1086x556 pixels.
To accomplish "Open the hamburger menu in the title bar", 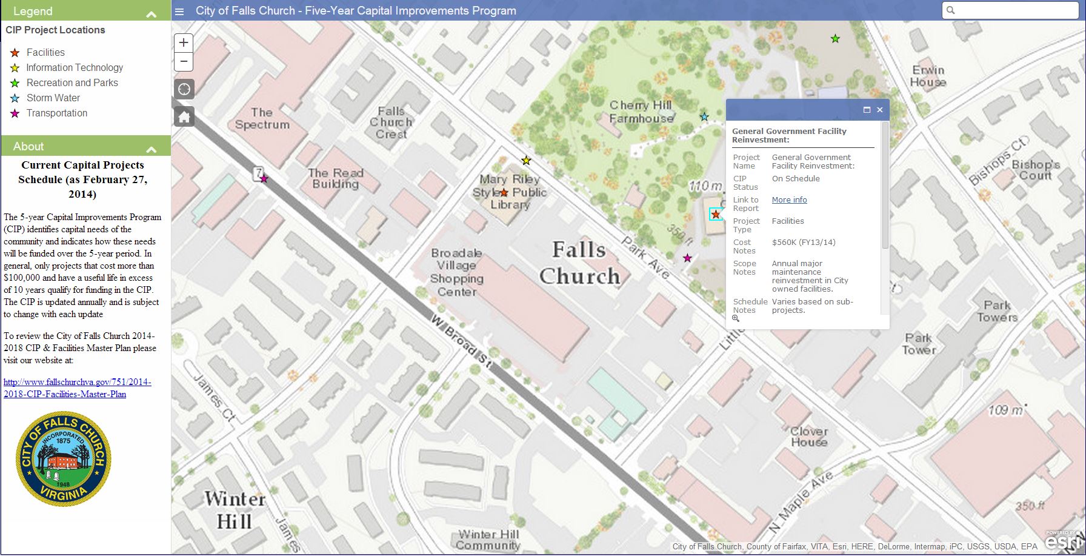I will 179,11.
